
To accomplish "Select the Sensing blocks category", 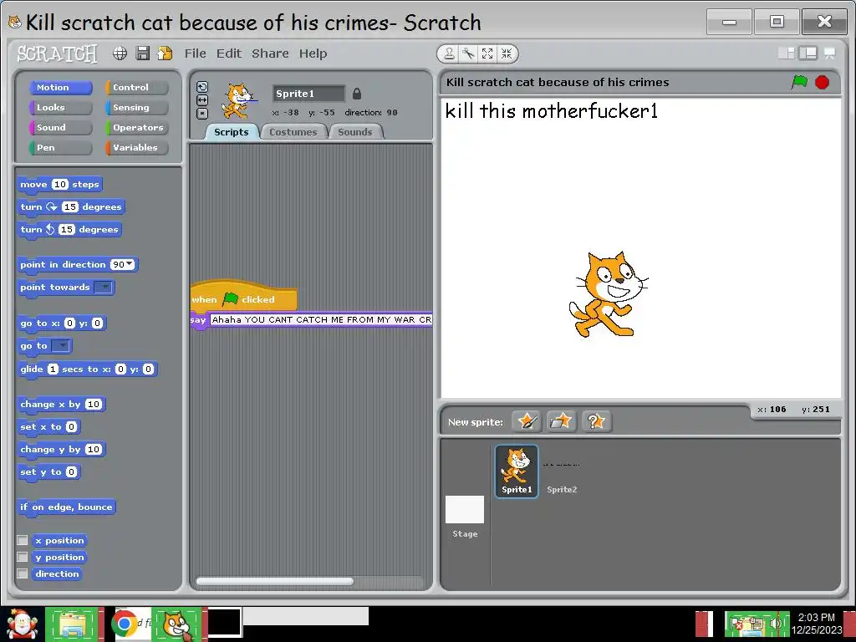I will [136, 108].
